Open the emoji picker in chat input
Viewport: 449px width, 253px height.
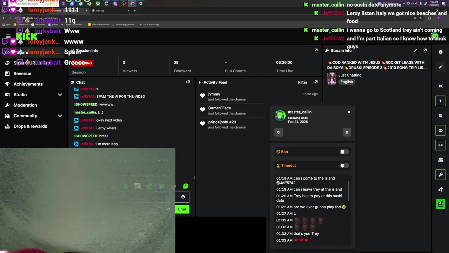(183, 197)
